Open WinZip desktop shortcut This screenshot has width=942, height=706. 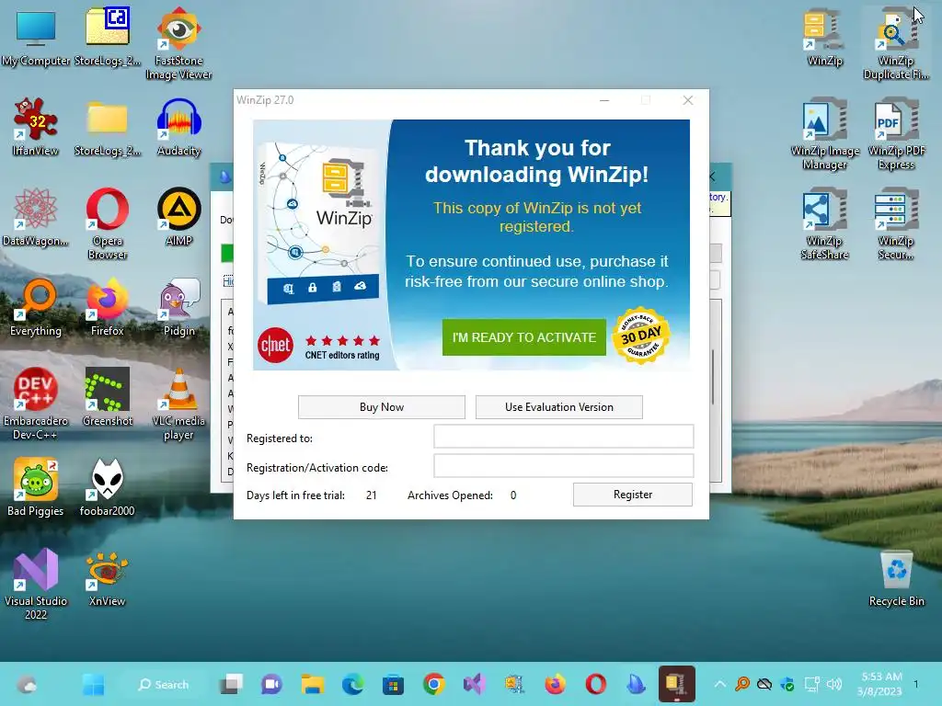pos(825,37)
